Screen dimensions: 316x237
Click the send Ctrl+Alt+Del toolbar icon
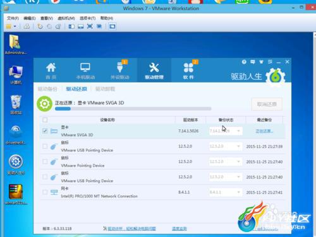point(27,26)
